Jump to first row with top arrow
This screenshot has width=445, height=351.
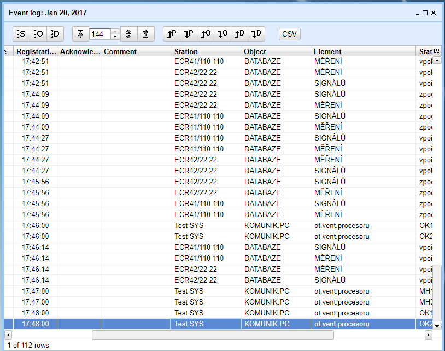pyautogui.click(x=80, y=34)
